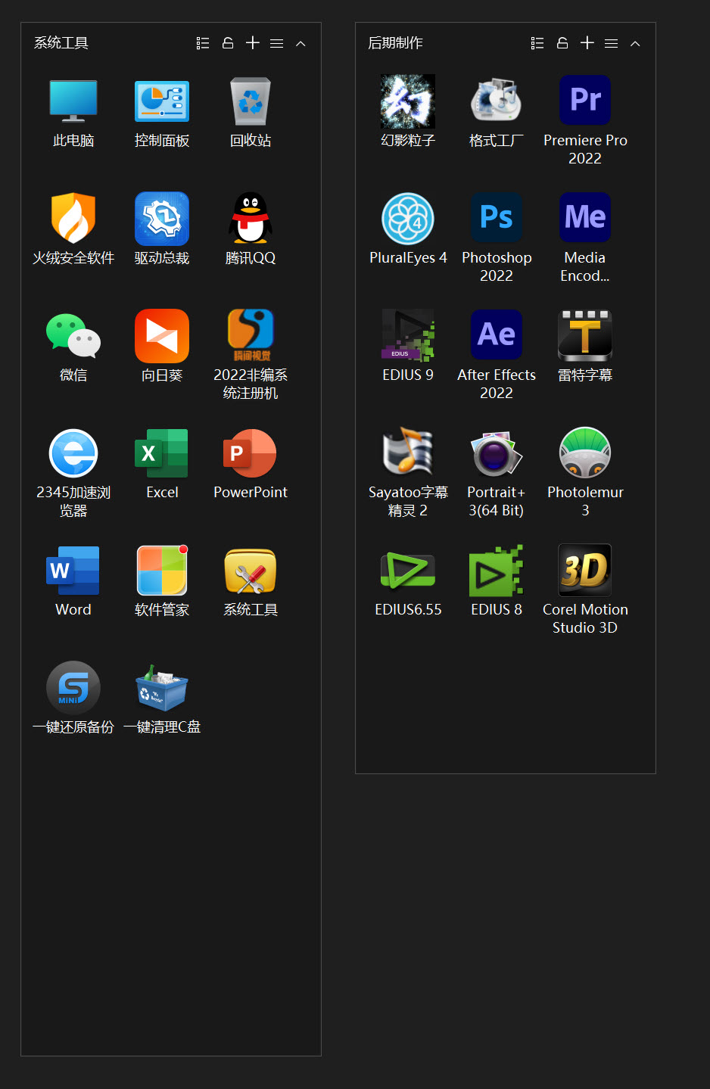Screen dimensions: 710x1089
Task: Switch view mode in 后期制作 panel
Action: click(537, 43)
